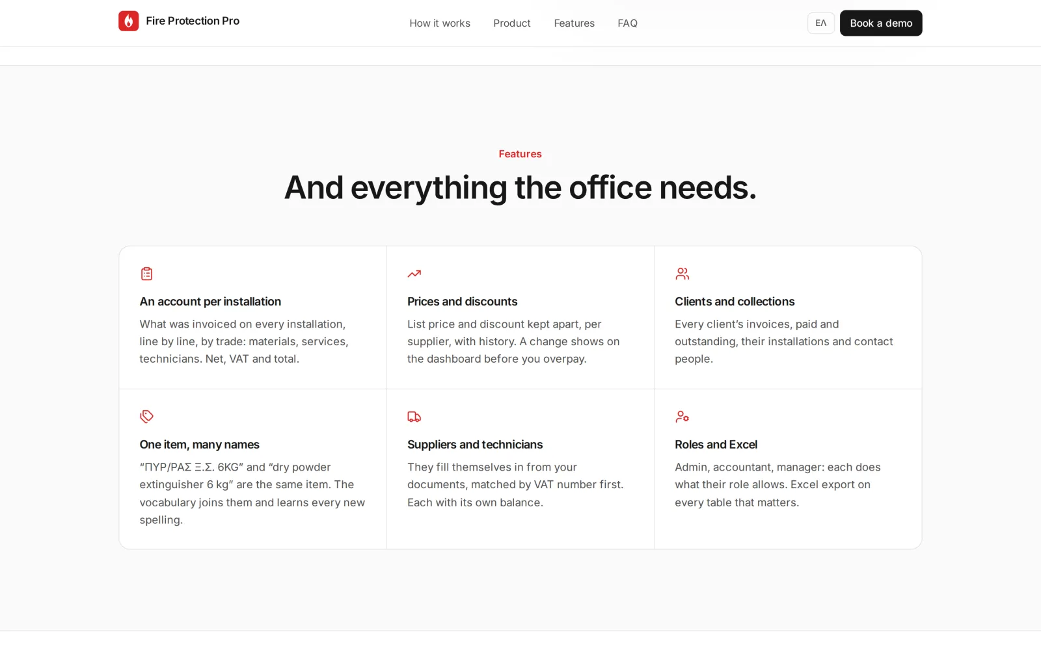Click the trending arrow icon above 'Prices and discounts'
The height and width of the screenshot is (650, 1041).
414,274
